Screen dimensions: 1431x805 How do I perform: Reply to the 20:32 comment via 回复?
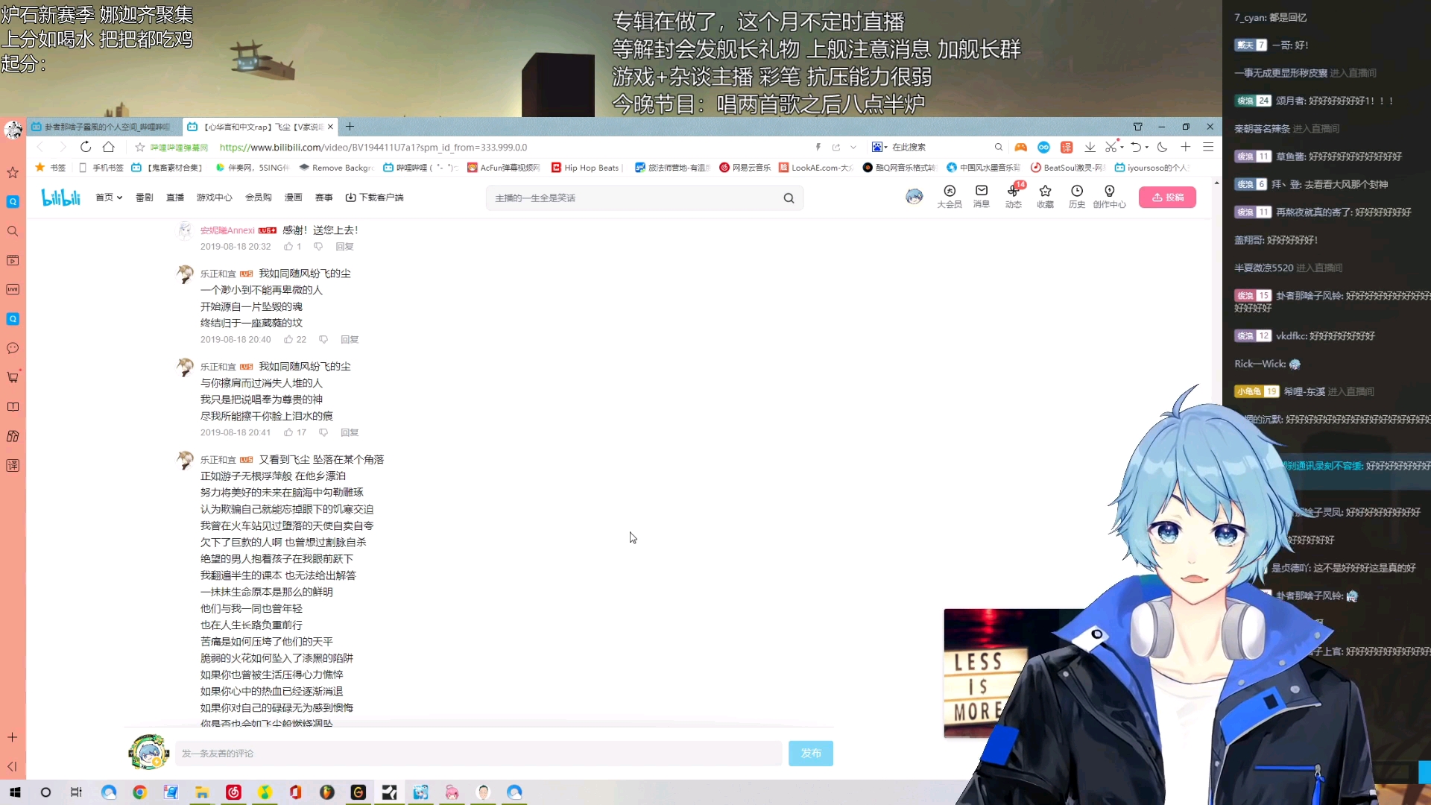pos(344,247)
